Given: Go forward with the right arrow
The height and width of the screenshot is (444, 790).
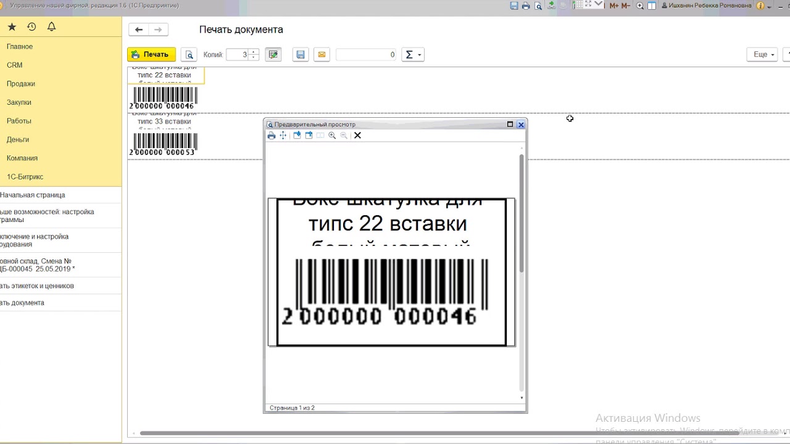Looking at the screenshot, I should pos(158,30).
